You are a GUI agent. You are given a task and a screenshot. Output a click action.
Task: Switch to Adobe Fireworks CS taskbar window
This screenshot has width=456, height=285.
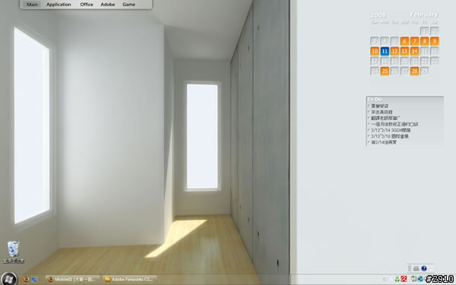point(130,279)
